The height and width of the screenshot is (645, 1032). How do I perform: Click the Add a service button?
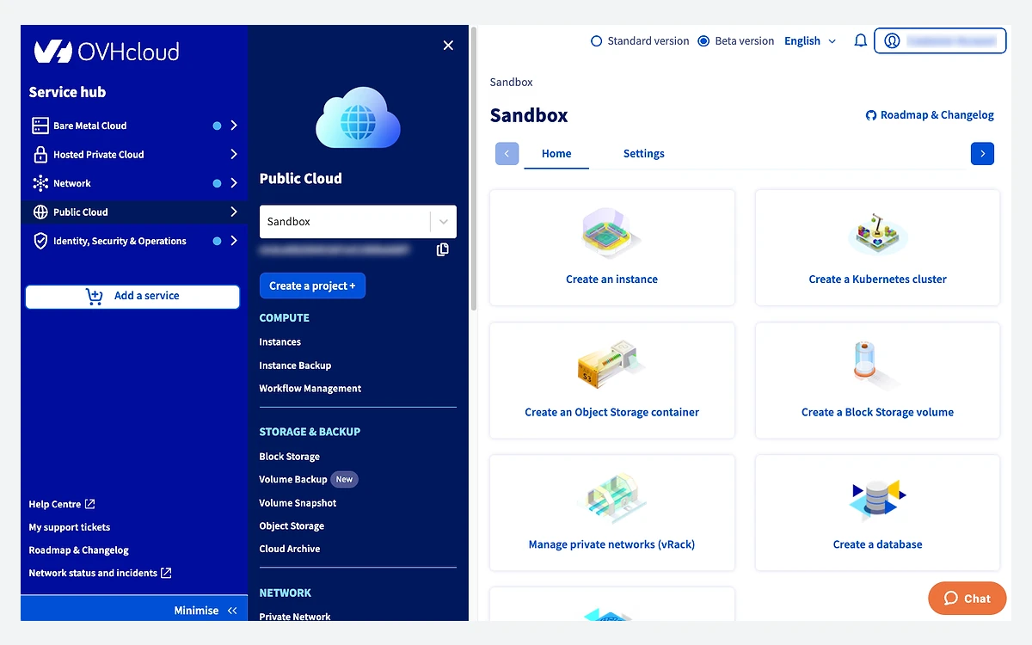[132, 296]
